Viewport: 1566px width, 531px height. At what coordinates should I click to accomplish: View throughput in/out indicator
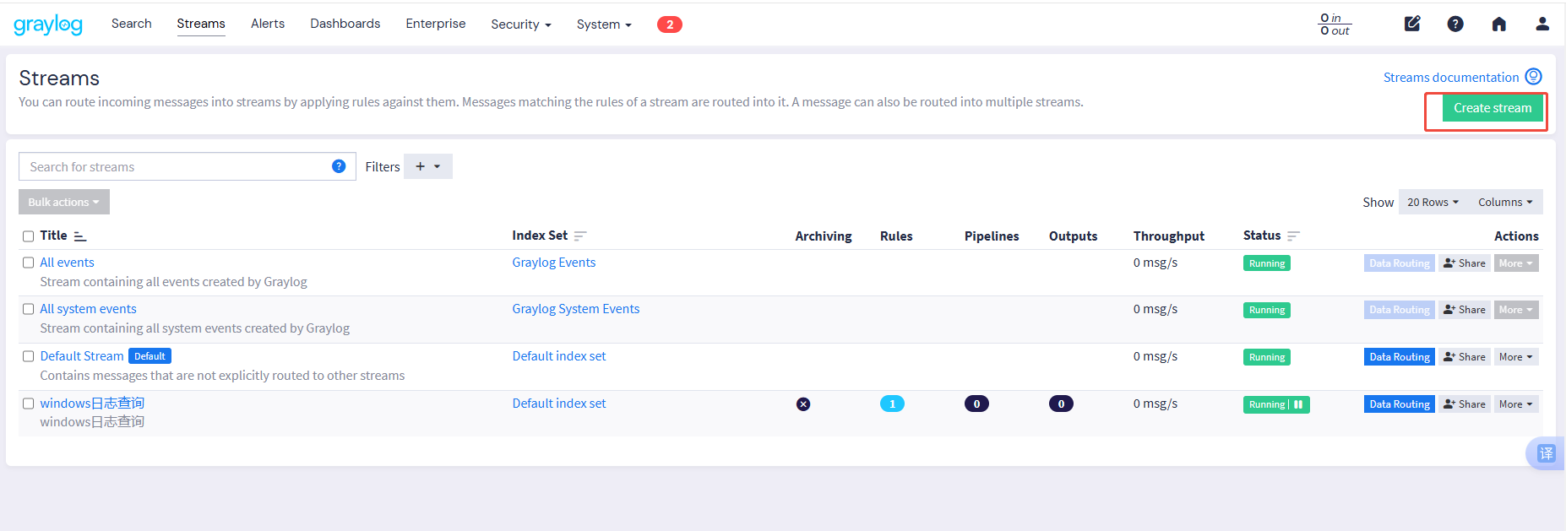click(1335, 24)
